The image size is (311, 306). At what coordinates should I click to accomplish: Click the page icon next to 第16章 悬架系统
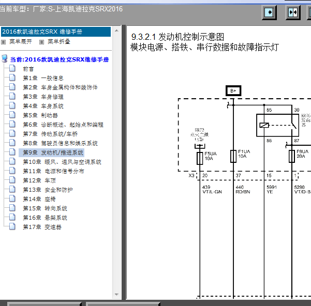[12, 217]
